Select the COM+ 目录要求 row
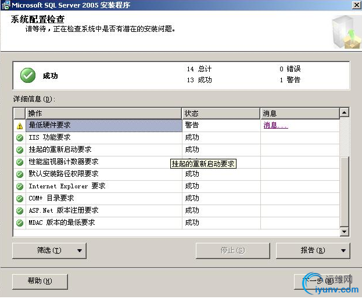The image size is (362, 299). (x=177, y=198)
